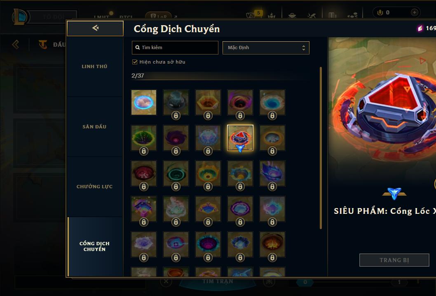Select the red triangular Siêu Phẩm portal thumbnail
Screen dimensions: 436x296
(x=240, y=137)
